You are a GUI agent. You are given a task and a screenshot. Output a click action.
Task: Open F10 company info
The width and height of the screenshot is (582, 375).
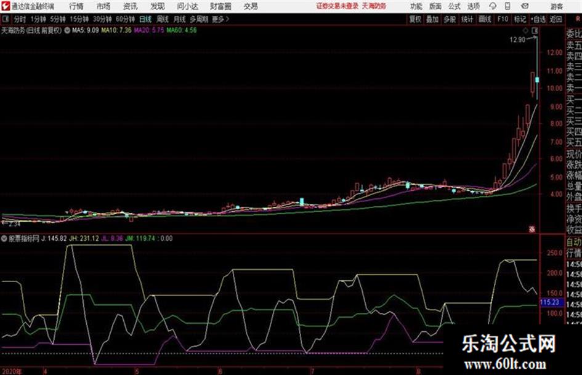coord(503,19)
